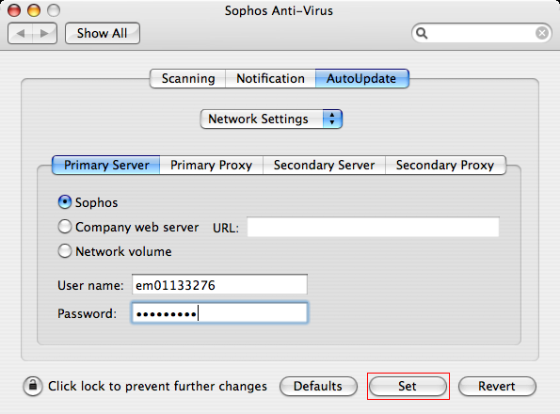The image size is (560, 414).
Task: Choose the Company web server option
Action: (x=65, y=227)
